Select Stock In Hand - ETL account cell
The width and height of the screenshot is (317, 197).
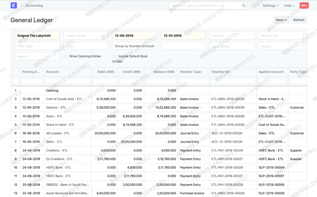[x=68, y=125]
